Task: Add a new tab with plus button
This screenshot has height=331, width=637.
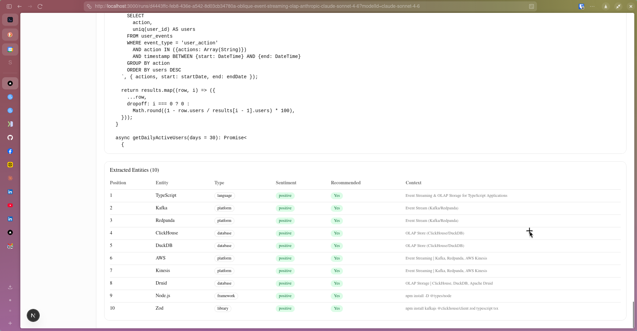Action: (x=10, y=323)
